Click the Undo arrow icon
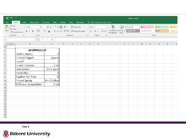Viewport: 186px width, 139px height. [11, 18]
